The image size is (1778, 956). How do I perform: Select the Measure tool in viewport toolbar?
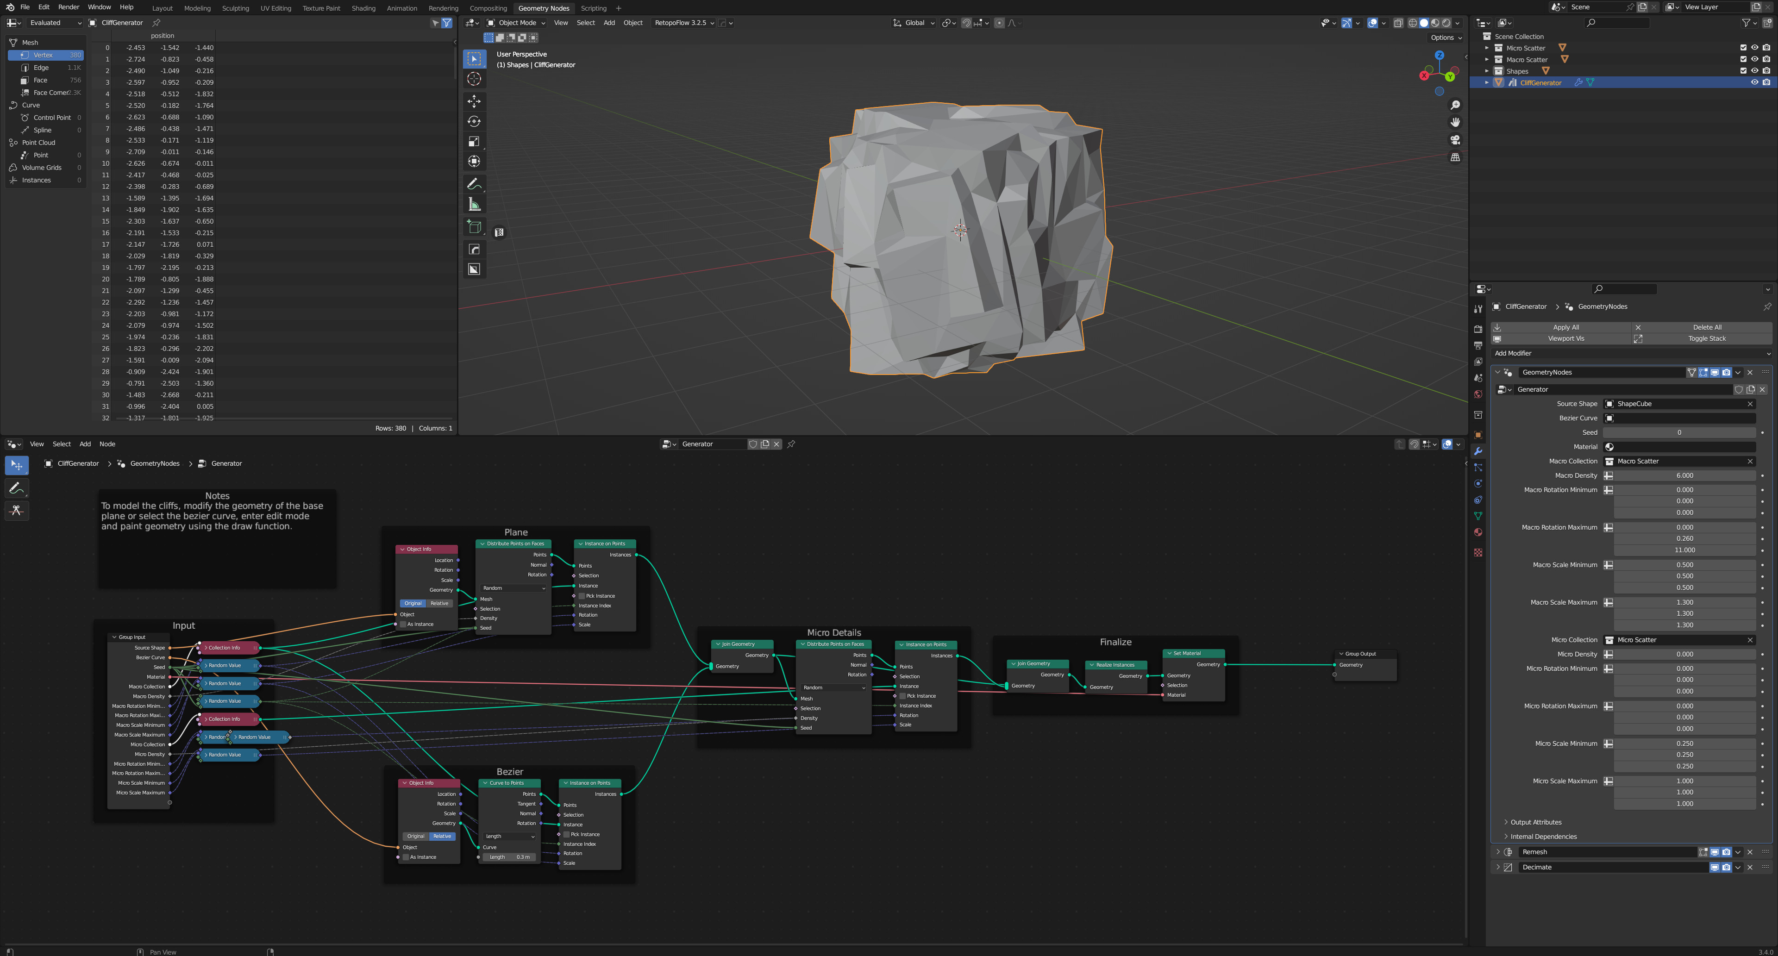(x=474, y=204)
